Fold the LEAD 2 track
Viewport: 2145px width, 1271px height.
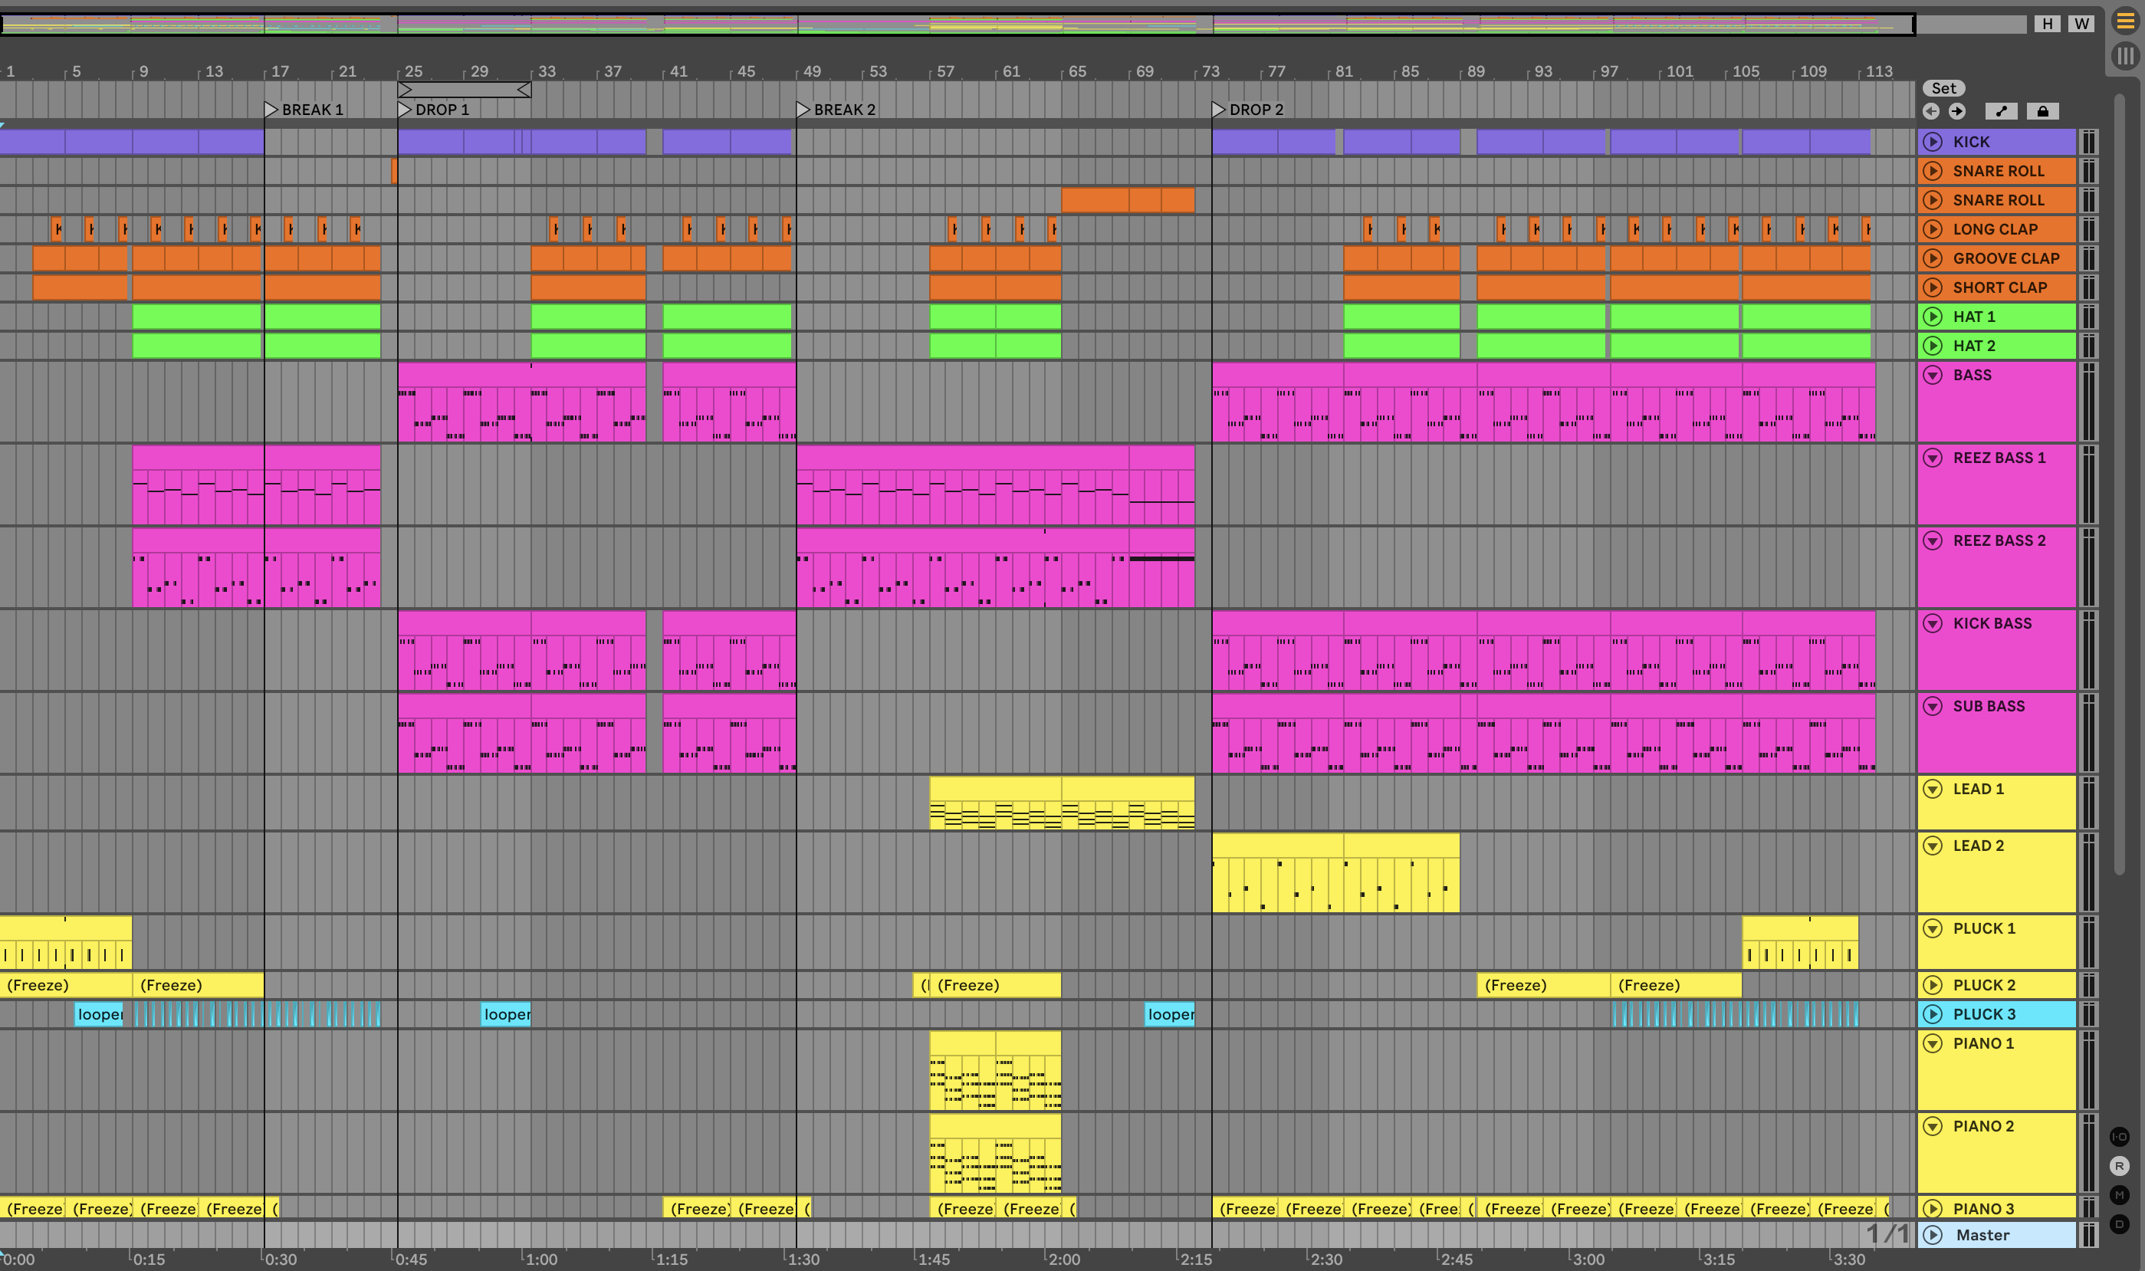pos(1933,846)
